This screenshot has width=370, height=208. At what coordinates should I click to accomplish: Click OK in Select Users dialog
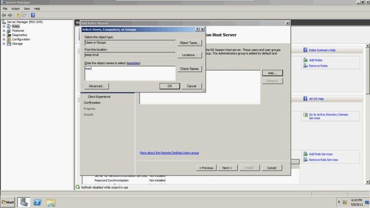tap(169, 86)
